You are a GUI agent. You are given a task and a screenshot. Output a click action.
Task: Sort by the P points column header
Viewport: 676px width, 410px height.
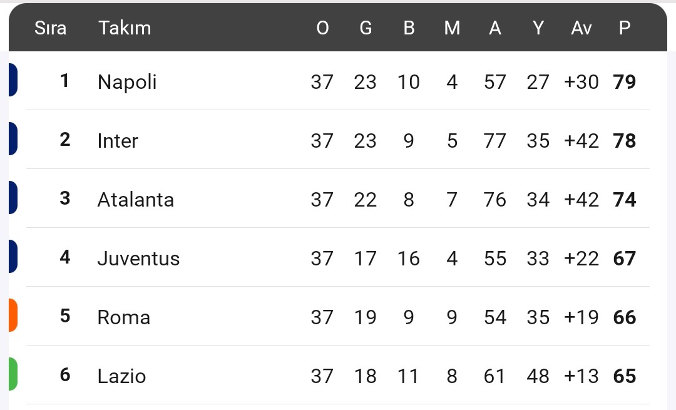(x=624, y=28)
